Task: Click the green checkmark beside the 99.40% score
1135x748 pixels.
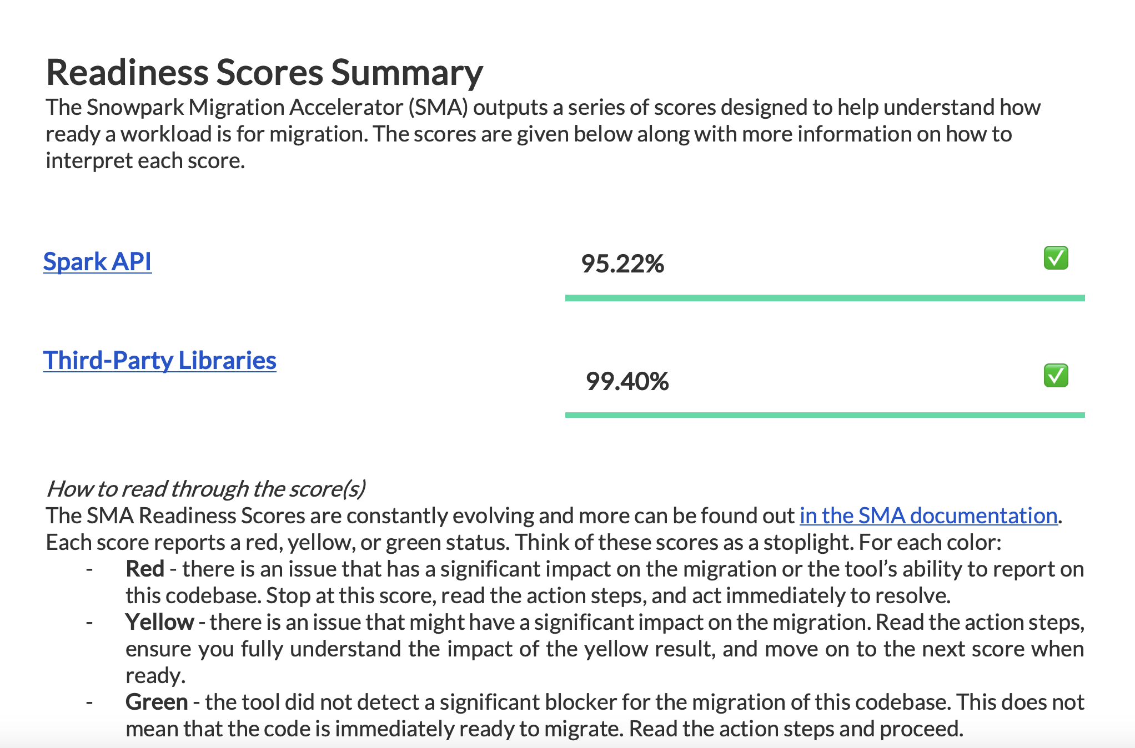Action: (x=1056, y=376)
